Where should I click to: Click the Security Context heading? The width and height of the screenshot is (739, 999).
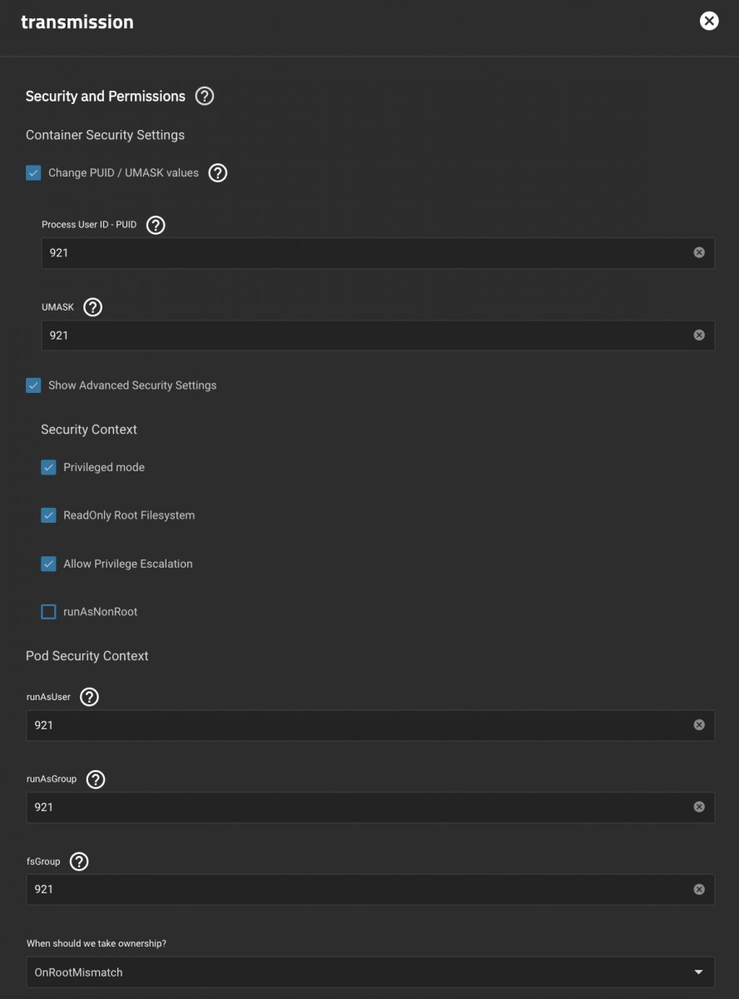[89, 430]
